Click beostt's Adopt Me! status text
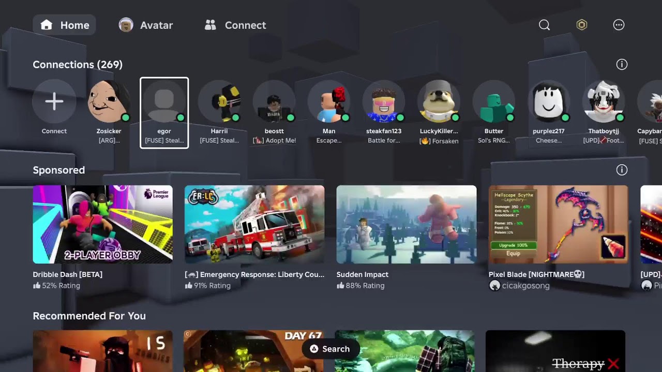This screenshot has height=372, width=662. click(x=274, y=141)
